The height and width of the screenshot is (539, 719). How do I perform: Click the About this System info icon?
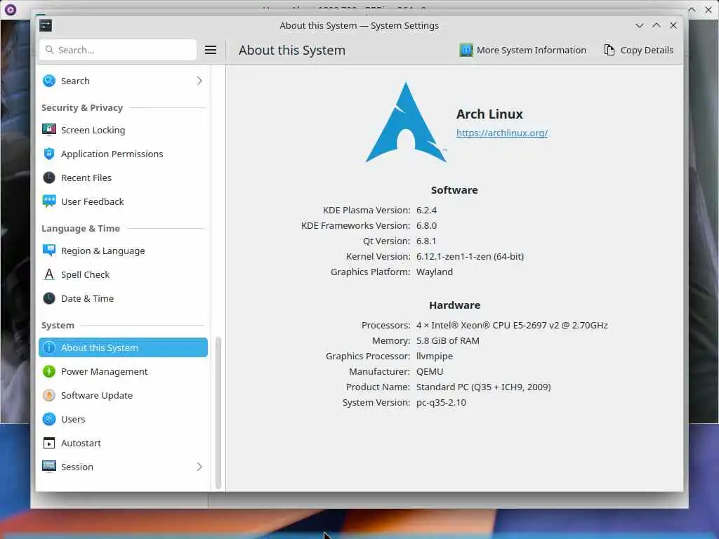[x=49, y=347]
